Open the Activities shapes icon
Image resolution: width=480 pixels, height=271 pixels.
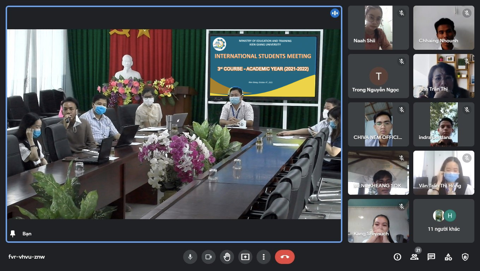pos(448,257)
